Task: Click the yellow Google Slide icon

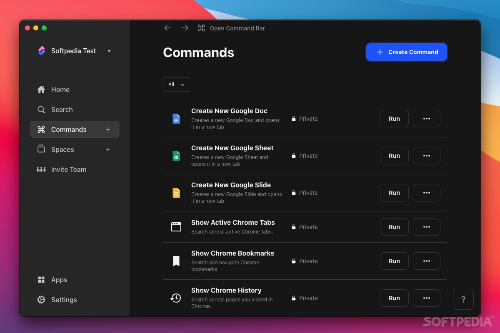Action: coord(176,192)
